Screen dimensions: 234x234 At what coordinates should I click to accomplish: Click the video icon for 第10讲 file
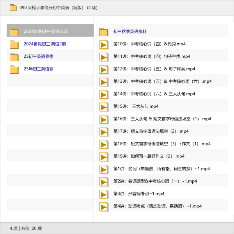[104, 44]
